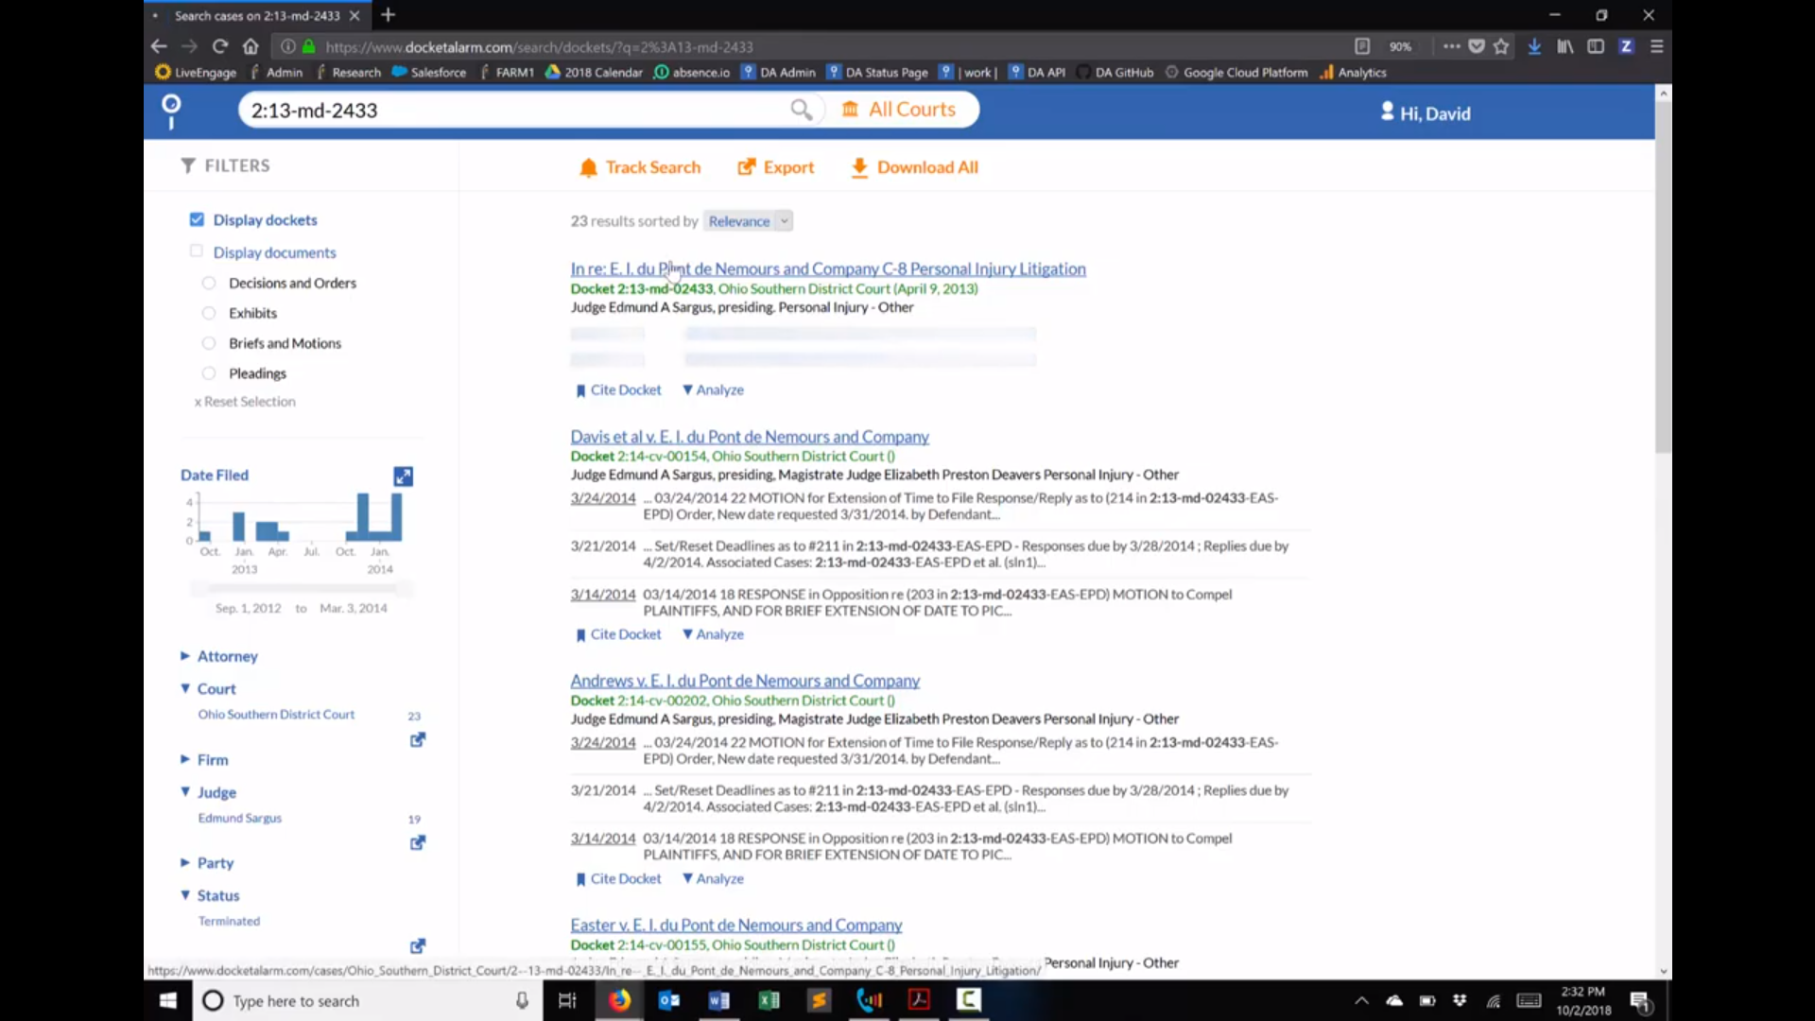
Task: Open the Hi, David user menu
Action: click(x=1425, y=113)
